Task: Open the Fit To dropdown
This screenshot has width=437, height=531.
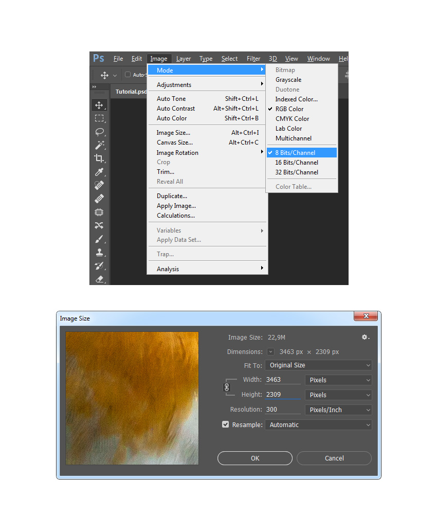Action: (318, 365)
